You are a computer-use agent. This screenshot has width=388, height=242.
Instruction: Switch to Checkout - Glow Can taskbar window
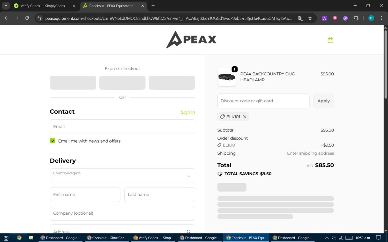coord(107,238)
